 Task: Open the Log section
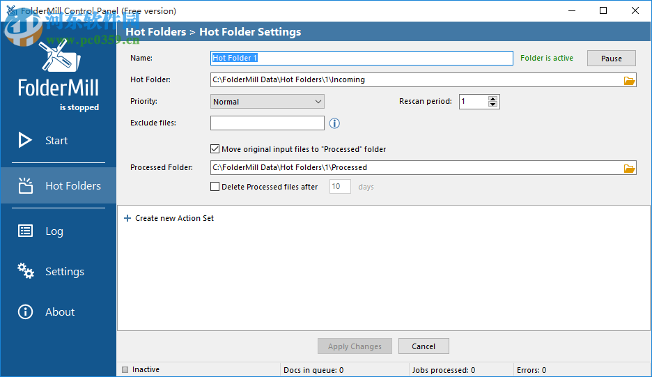[54, 231]
